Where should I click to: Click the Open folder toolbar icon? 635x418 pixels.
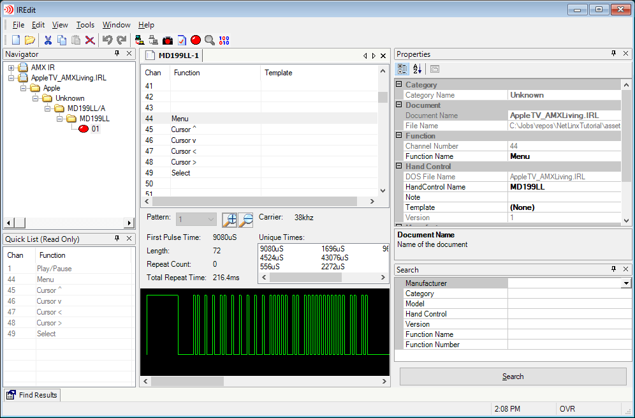tap(29, 40)
